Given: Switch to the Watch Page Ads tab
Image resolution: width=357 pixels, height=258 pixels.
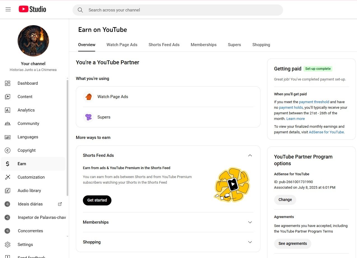Looking at the screenshot, I should coord(122,45).
